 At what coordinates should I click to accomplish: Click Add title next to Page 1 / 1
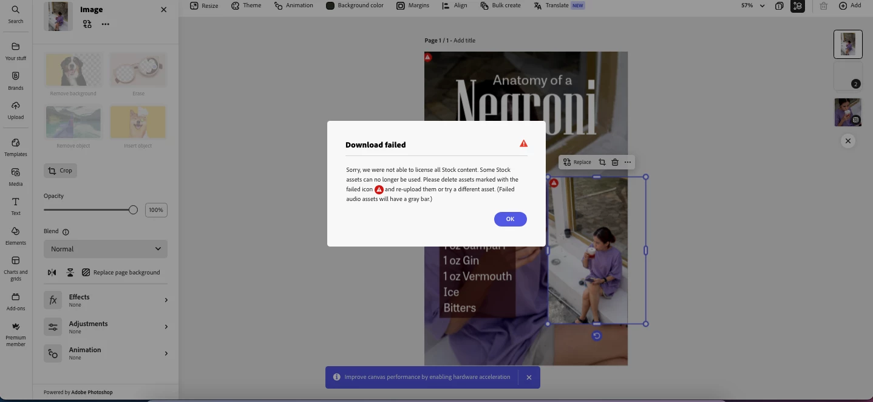464,41
